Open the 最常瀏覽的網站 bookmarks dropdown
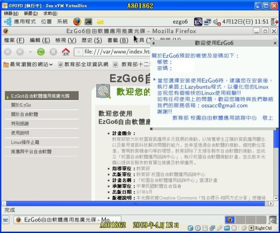 click(28, 65)
